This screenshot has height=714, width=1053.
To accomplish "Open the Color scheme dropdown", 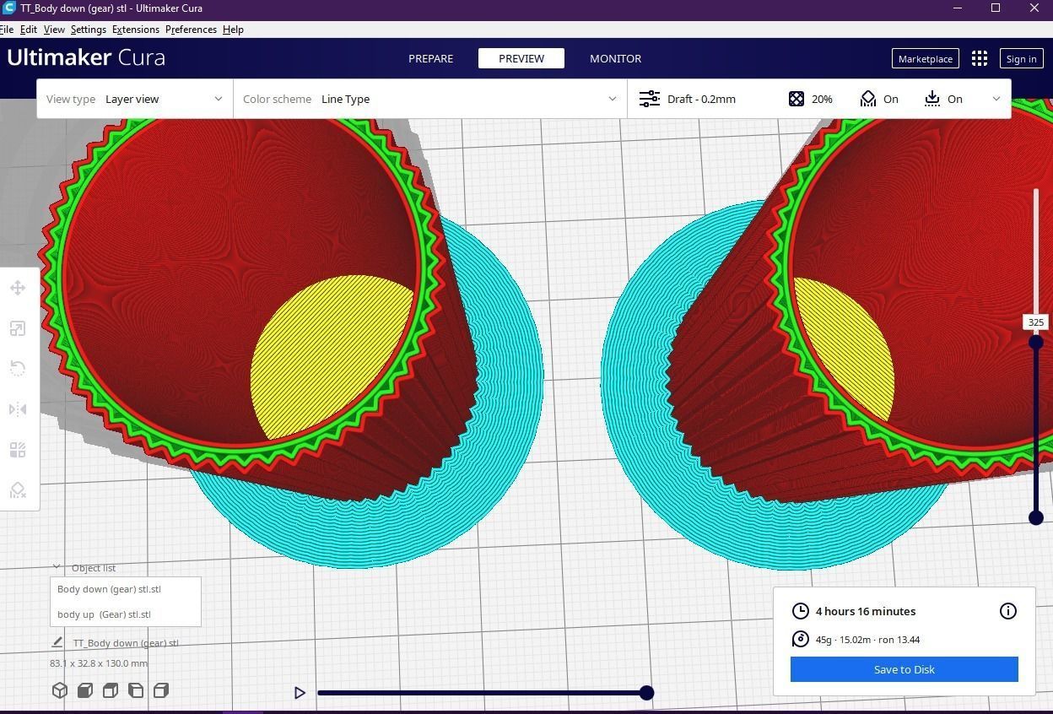I will coord(429,99).
